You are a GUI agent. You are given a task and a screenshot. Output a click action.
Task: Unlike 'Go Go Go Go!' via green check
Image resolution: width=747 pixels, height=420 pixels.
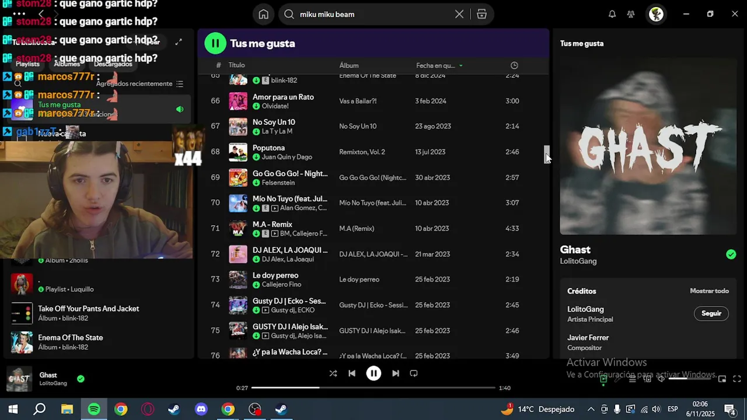[256, 183]
